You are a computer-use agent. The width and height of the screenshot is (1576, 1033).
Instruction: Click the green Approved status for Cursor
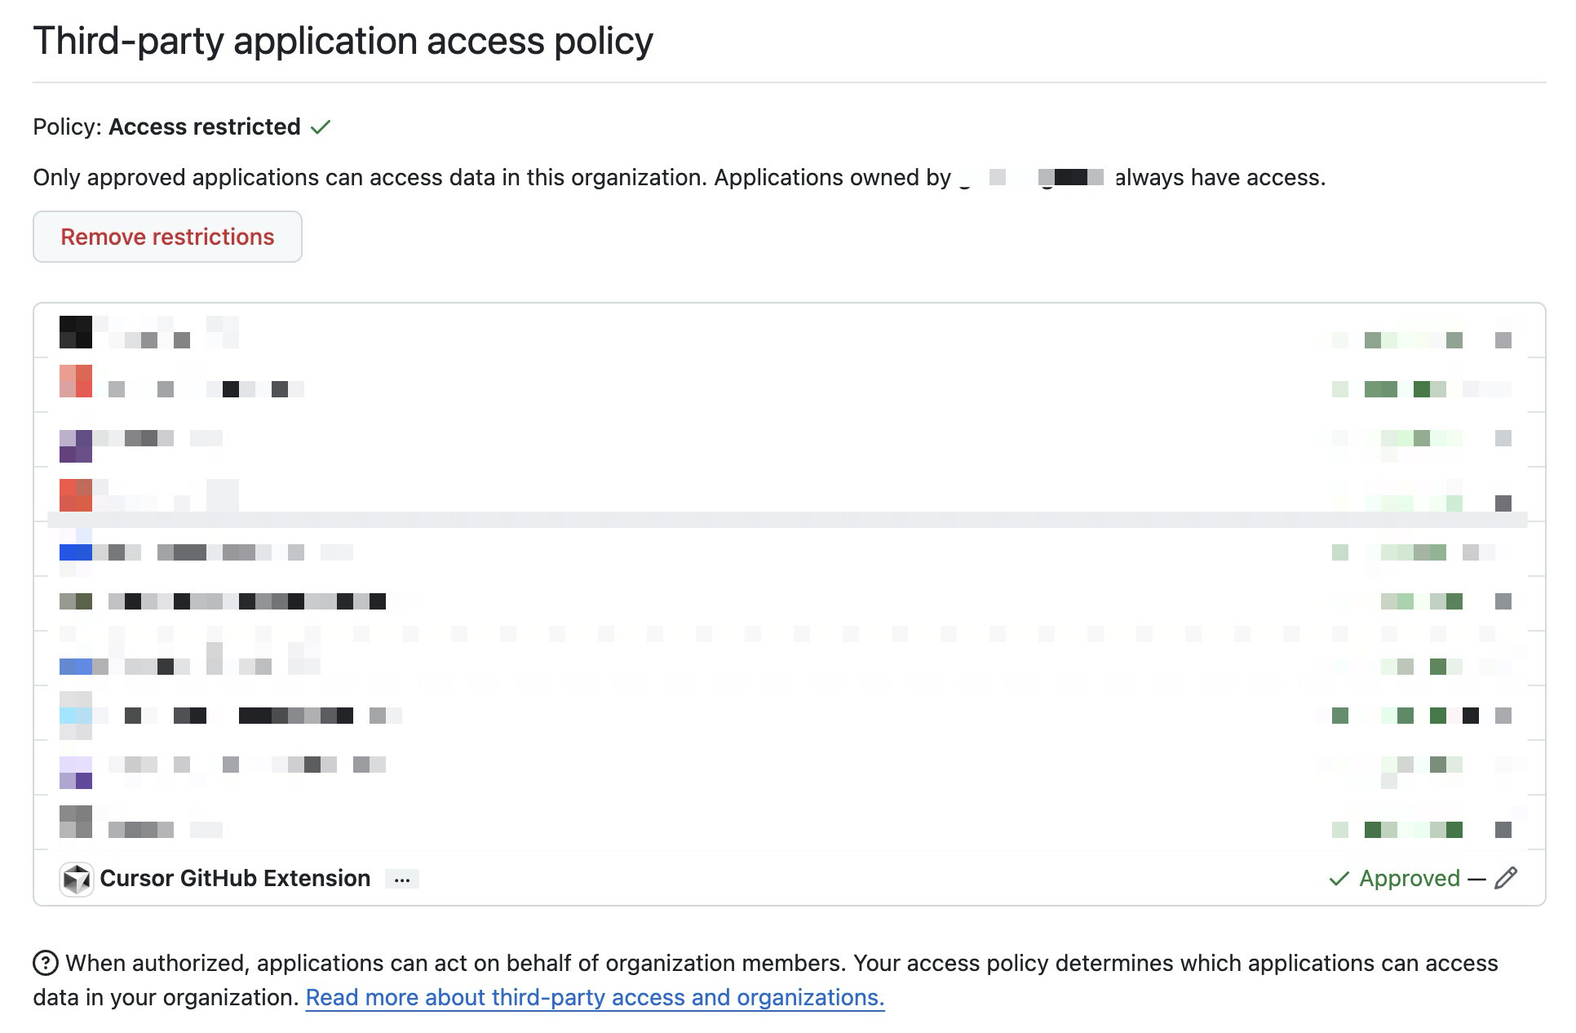pyautogui.click(x=1409, y=879)
